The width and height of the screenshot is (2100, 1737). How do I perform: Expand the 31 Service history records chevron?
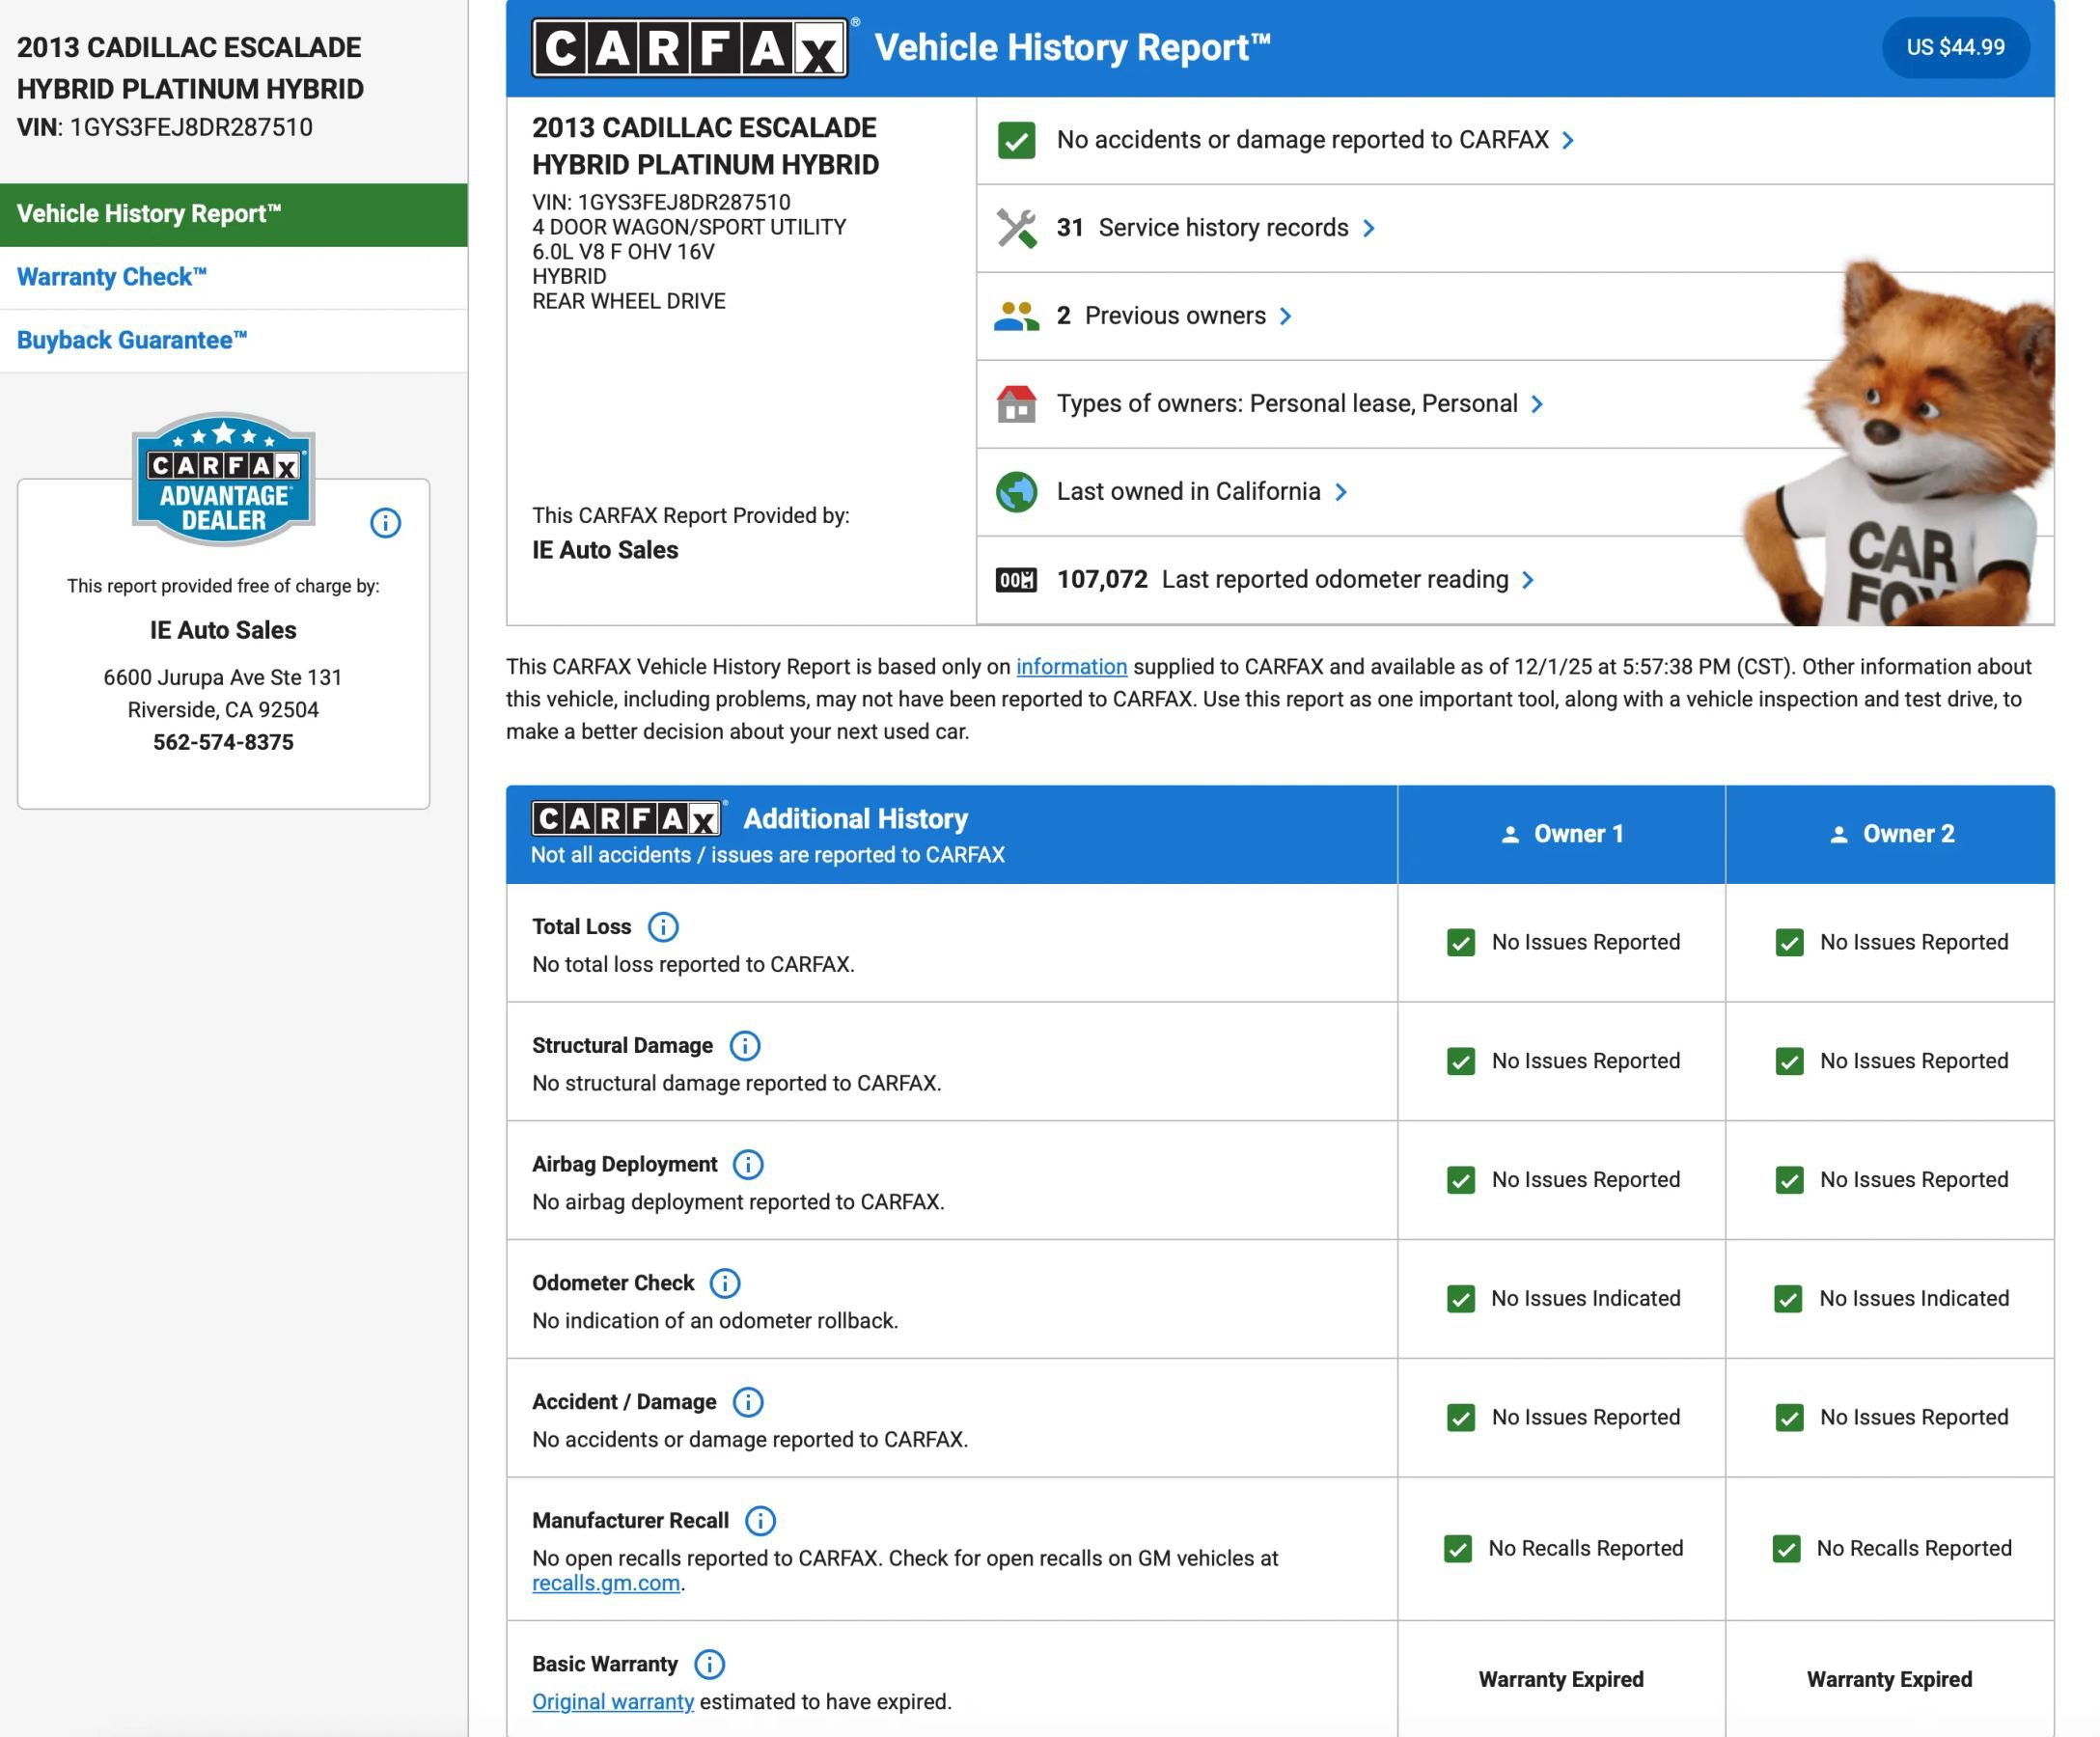click(1369, 229)
